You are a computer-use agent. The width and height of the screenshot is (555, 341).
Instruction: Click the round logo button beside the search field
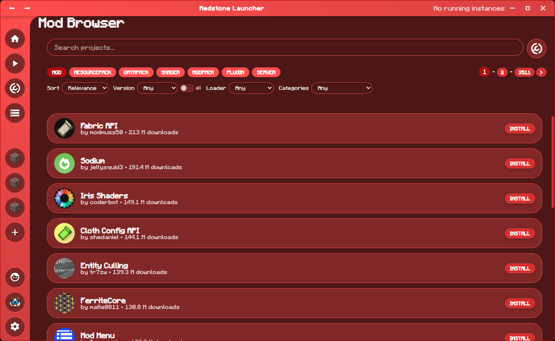pos(537,48)
